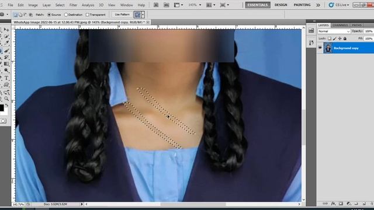Screen dimensions: 374x210
Task: Select the Horizontal Type tool
Action: pos(6,78)
